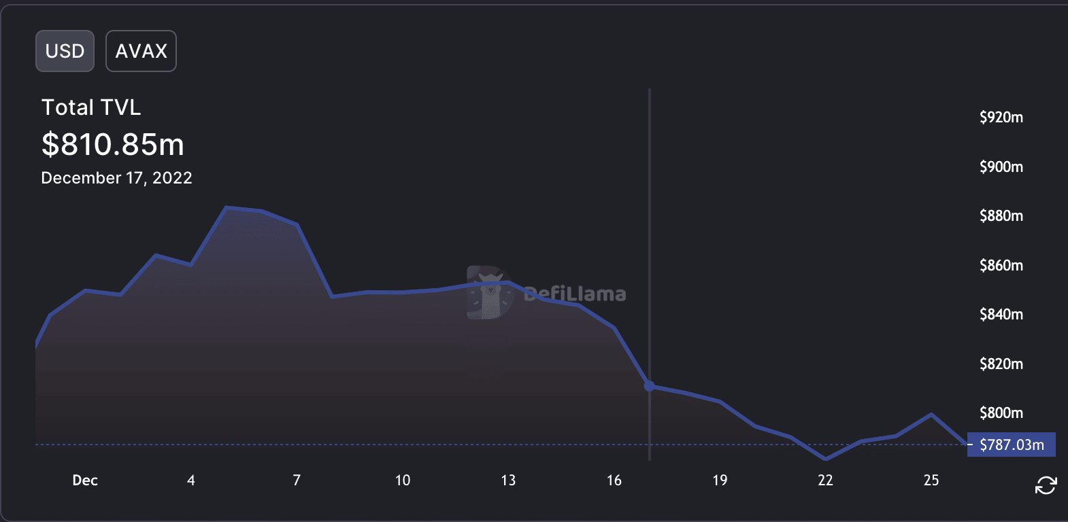1068x522 pixels.
Task: Click the 4 tick on date axis
Action: [x=191, y=480]
